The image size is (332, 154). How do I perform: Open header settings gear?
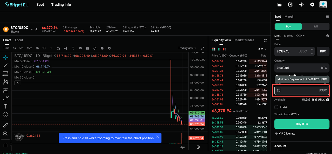pyautogui.click(x=312, y=5)
